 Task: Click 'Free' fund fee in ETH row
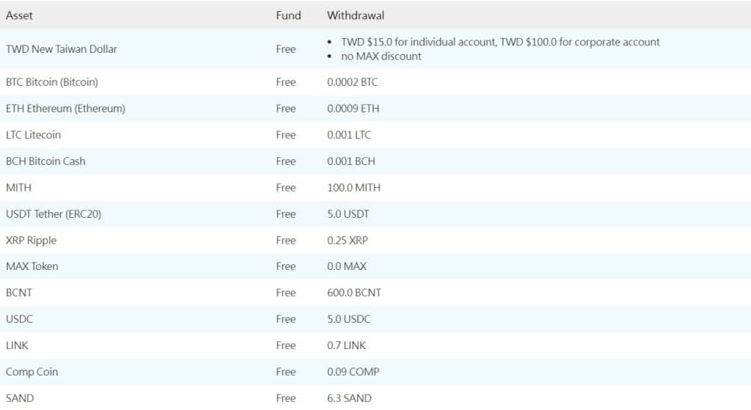(285, 109)
